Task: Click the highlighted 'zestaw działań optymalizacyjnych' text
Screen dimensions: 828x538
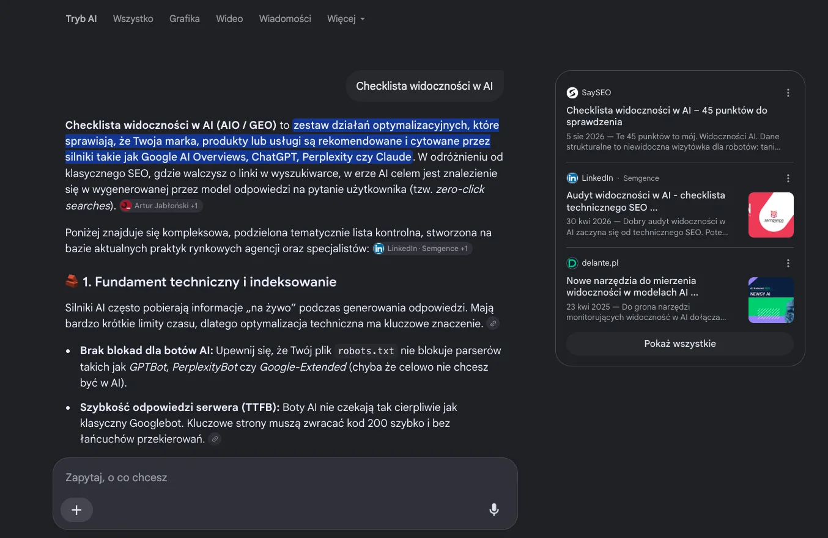Action: coord(379,125)
